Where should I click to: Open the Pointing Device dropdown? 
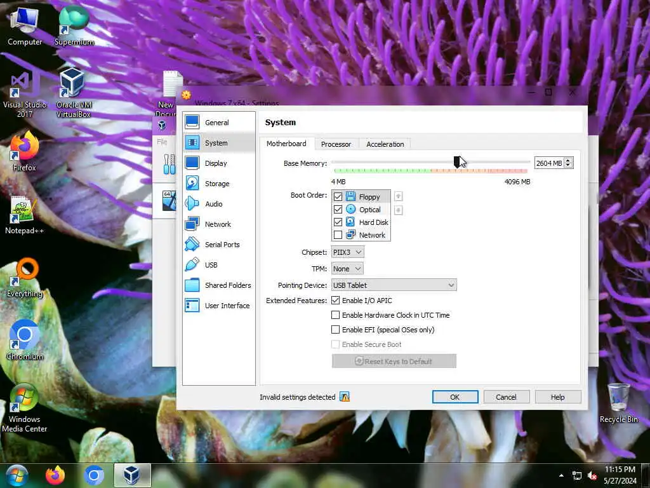pyautogui.click(x=394, y=285)
